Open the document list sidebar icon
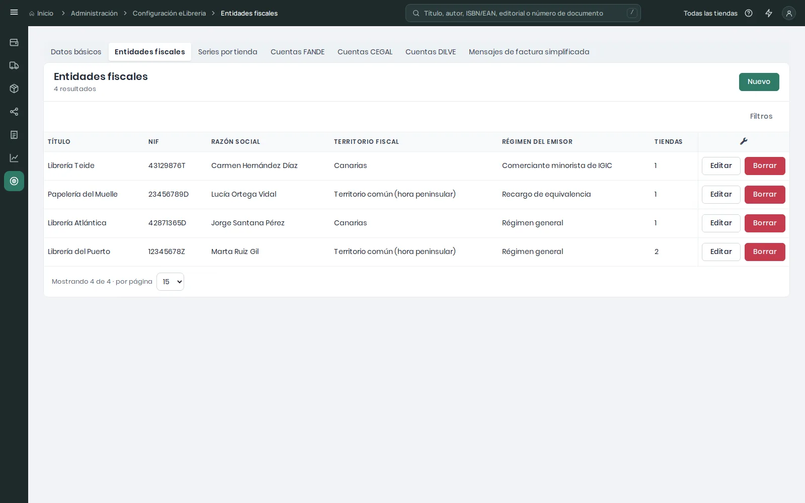This screenshot has height=503, width=805. click(14, 135)
